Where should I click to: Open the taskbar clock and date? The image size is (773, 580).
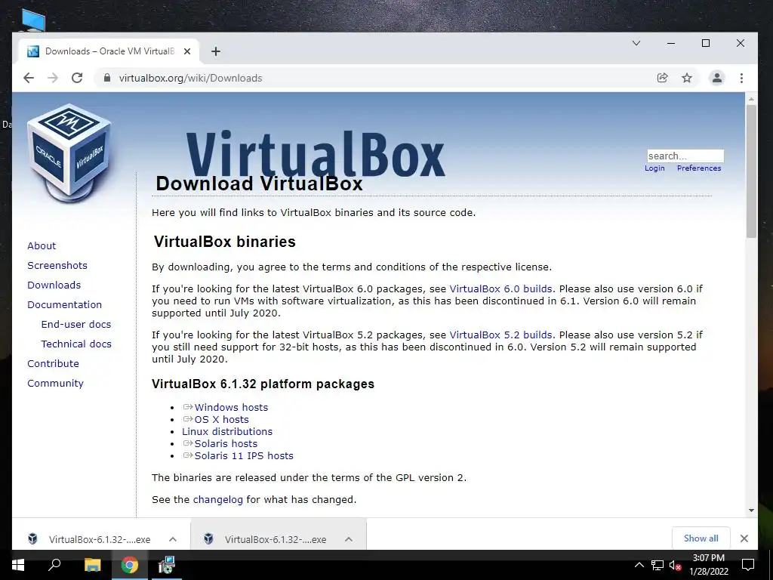point(708,565)
